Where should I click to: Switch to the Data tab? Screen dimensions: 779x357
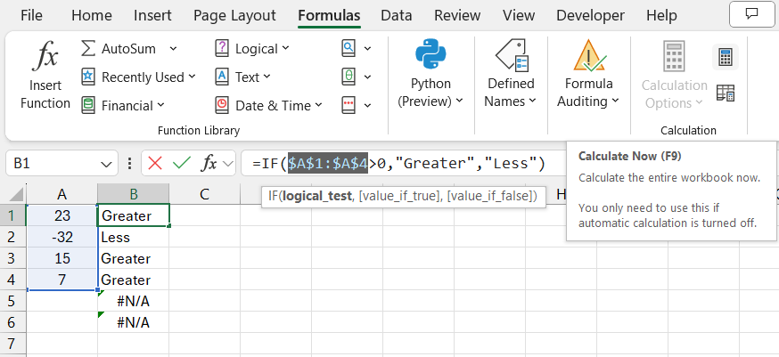pyautogui.click(x=396, y=15)
